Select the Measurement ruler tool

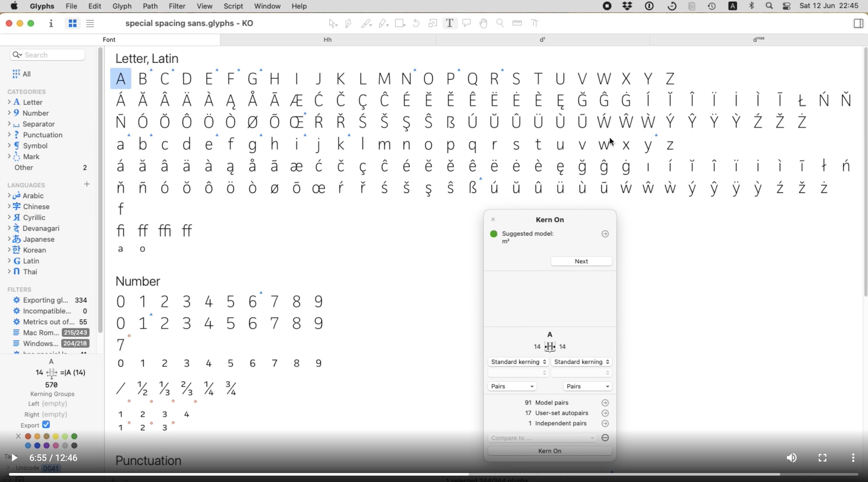click(517, 23)
